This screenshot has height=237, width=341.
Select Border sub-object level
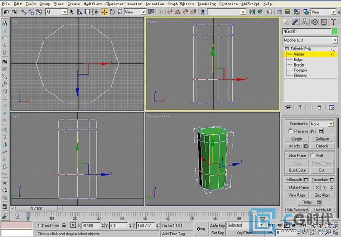point(299,65)
